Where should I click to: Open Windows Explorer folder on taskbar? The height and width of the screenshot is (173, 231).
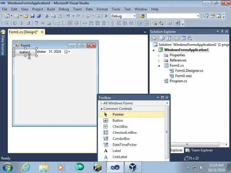point(44,168)
